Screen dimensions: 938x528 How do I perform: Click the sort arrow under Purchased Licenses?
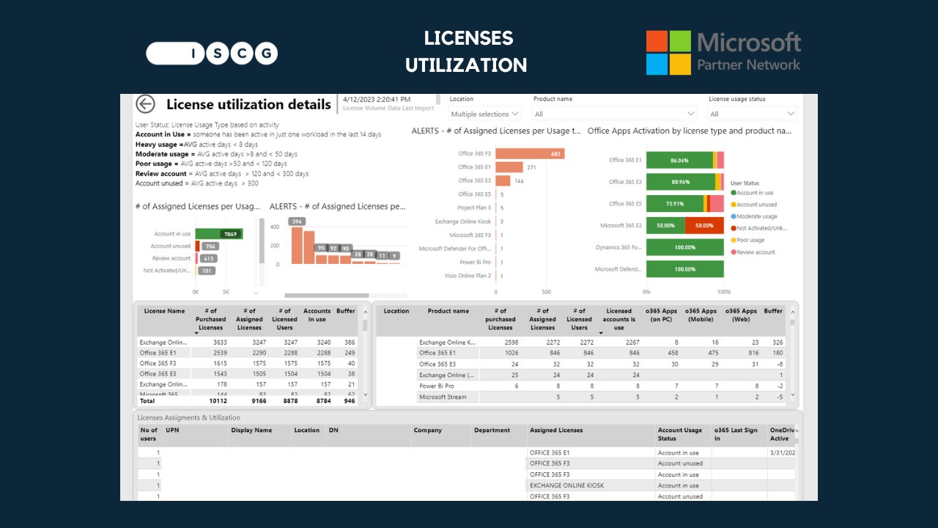196,334
